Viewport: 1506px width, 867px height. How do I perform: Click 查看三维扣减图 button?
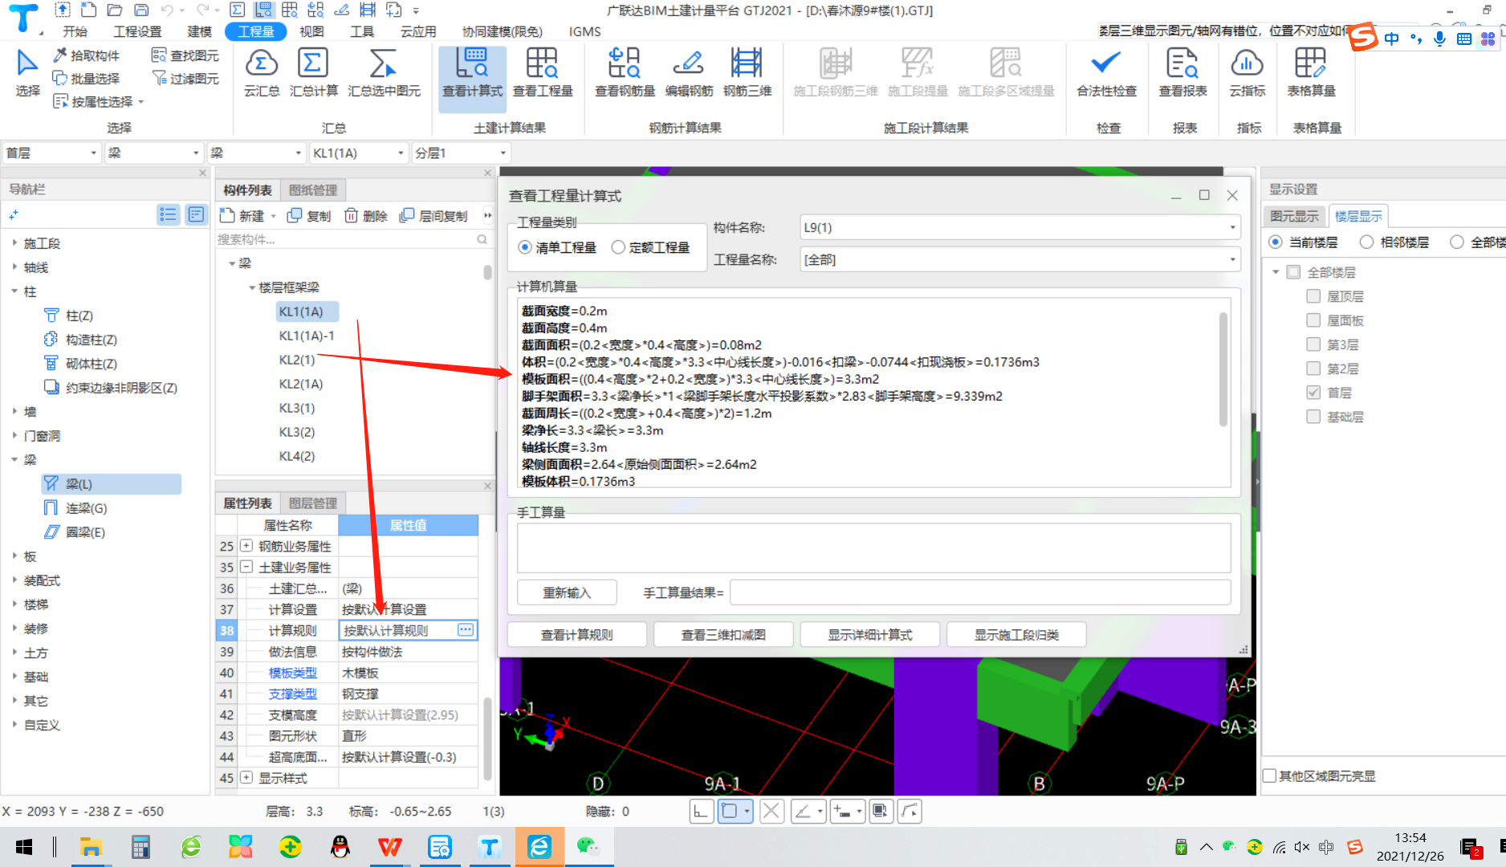(723, 634)
